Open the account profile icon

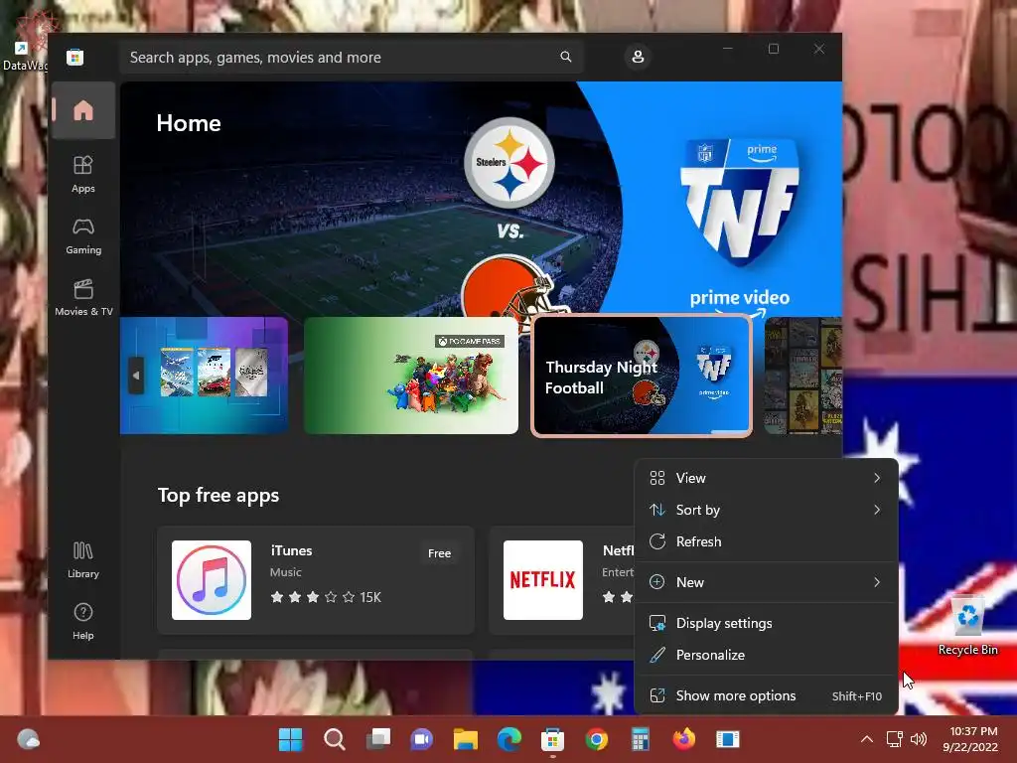click(x=638, y=57)
